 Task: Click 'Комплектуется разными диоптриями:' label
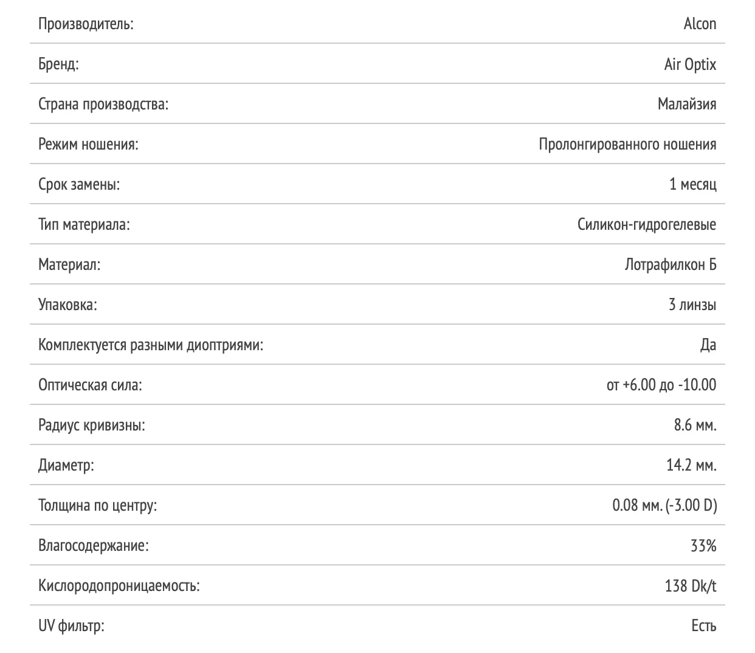click(151, 345)
